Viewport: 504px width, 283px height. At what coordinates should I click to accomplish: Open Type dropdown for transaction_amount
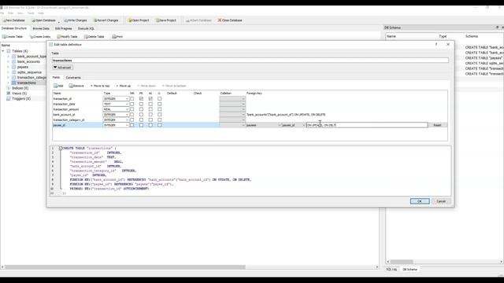click(x=116, y=109)
